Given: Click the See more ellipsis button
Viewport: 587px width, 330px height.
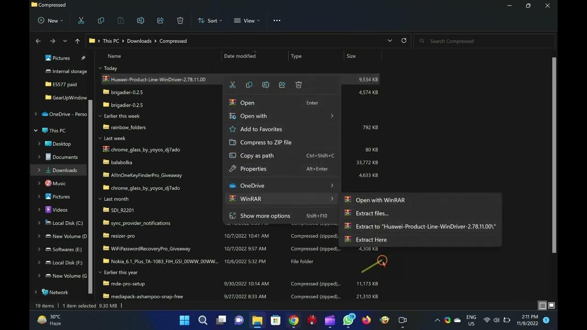Looking at the screenshot, I should 277,20.
